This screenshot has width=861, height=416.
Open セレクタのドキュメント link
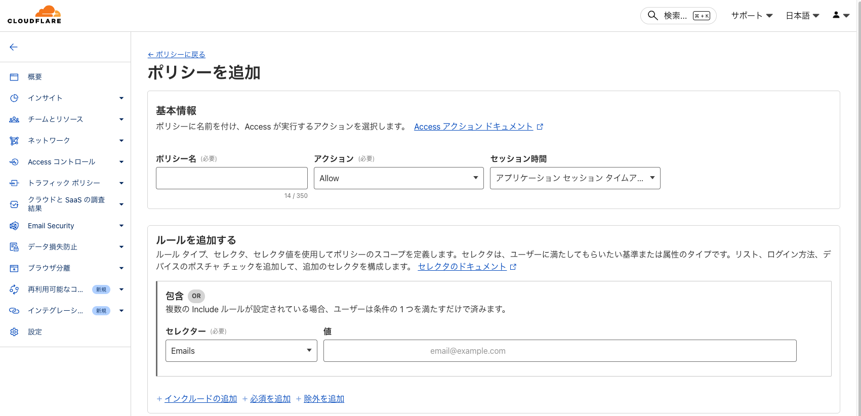tap(462, 267)
